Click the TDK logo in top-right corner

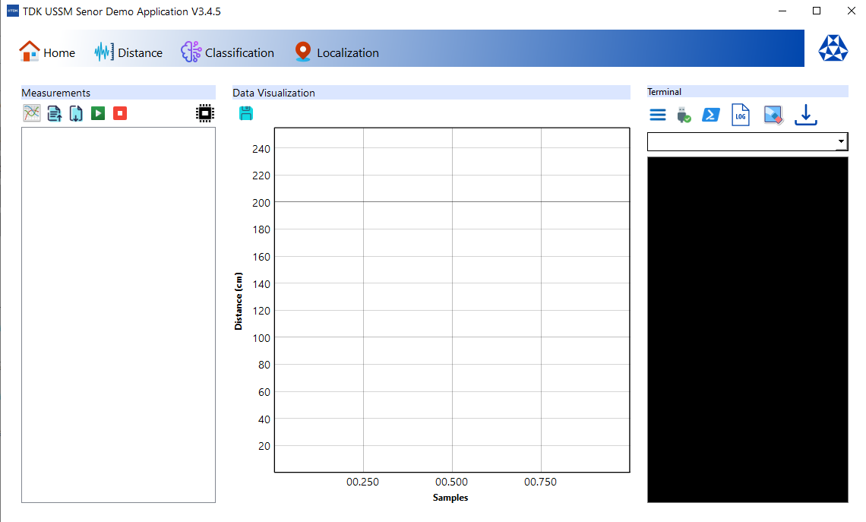[833, 49]
